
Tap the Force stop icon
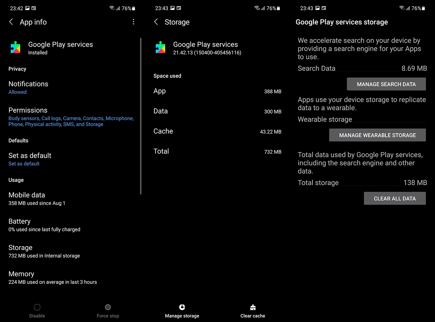tap(108, 307)
